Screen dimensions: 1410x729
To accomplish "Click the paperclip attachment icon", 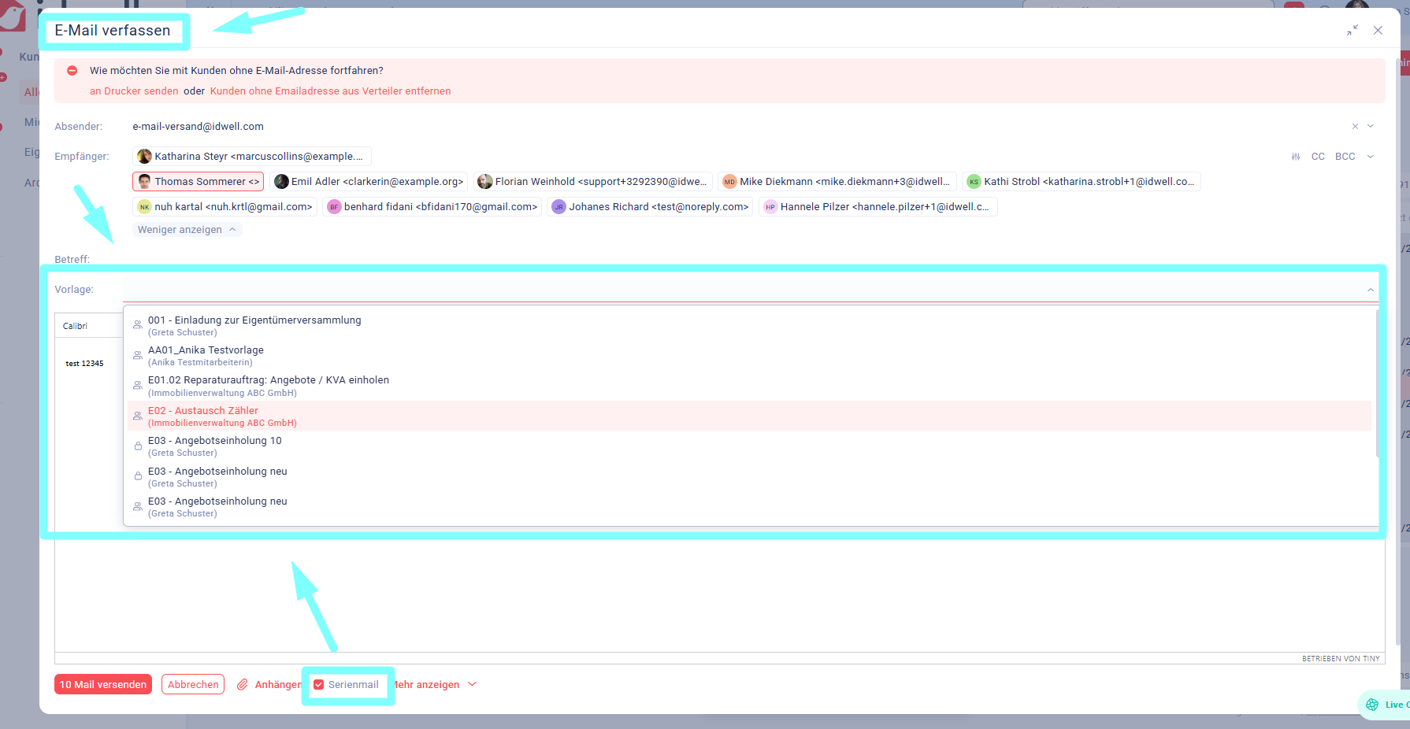I will pyautogui.click(x=243, y=685).
